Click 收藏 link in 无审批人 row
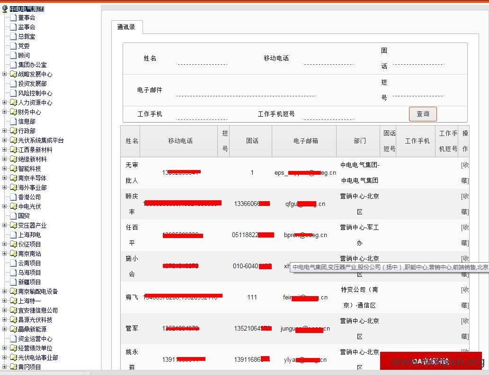Screen dimensions: 489x375 pos(465,173)
